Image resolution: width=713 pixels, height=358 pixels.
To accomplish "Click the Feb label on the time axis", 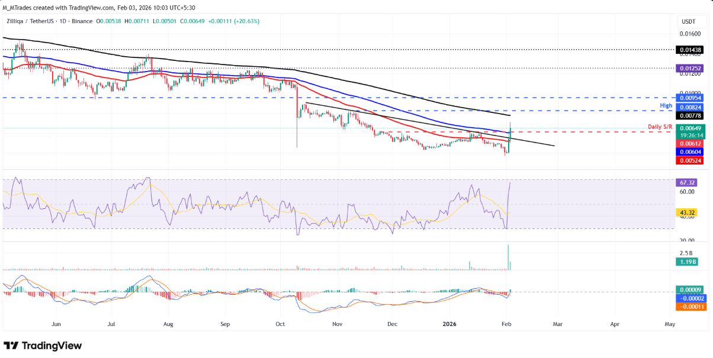I will click(506, 324).
